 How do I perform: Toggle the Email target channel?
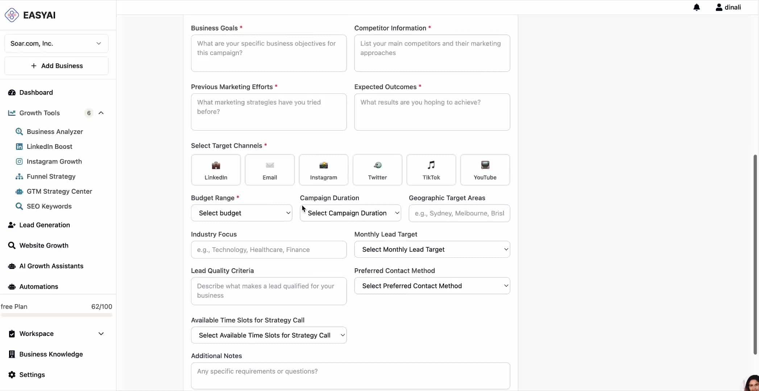pyautogui.click(x=270, y=170)
